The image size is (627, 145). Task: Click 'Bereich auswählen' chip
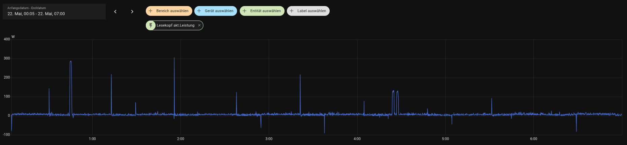(x=169, y=11)
